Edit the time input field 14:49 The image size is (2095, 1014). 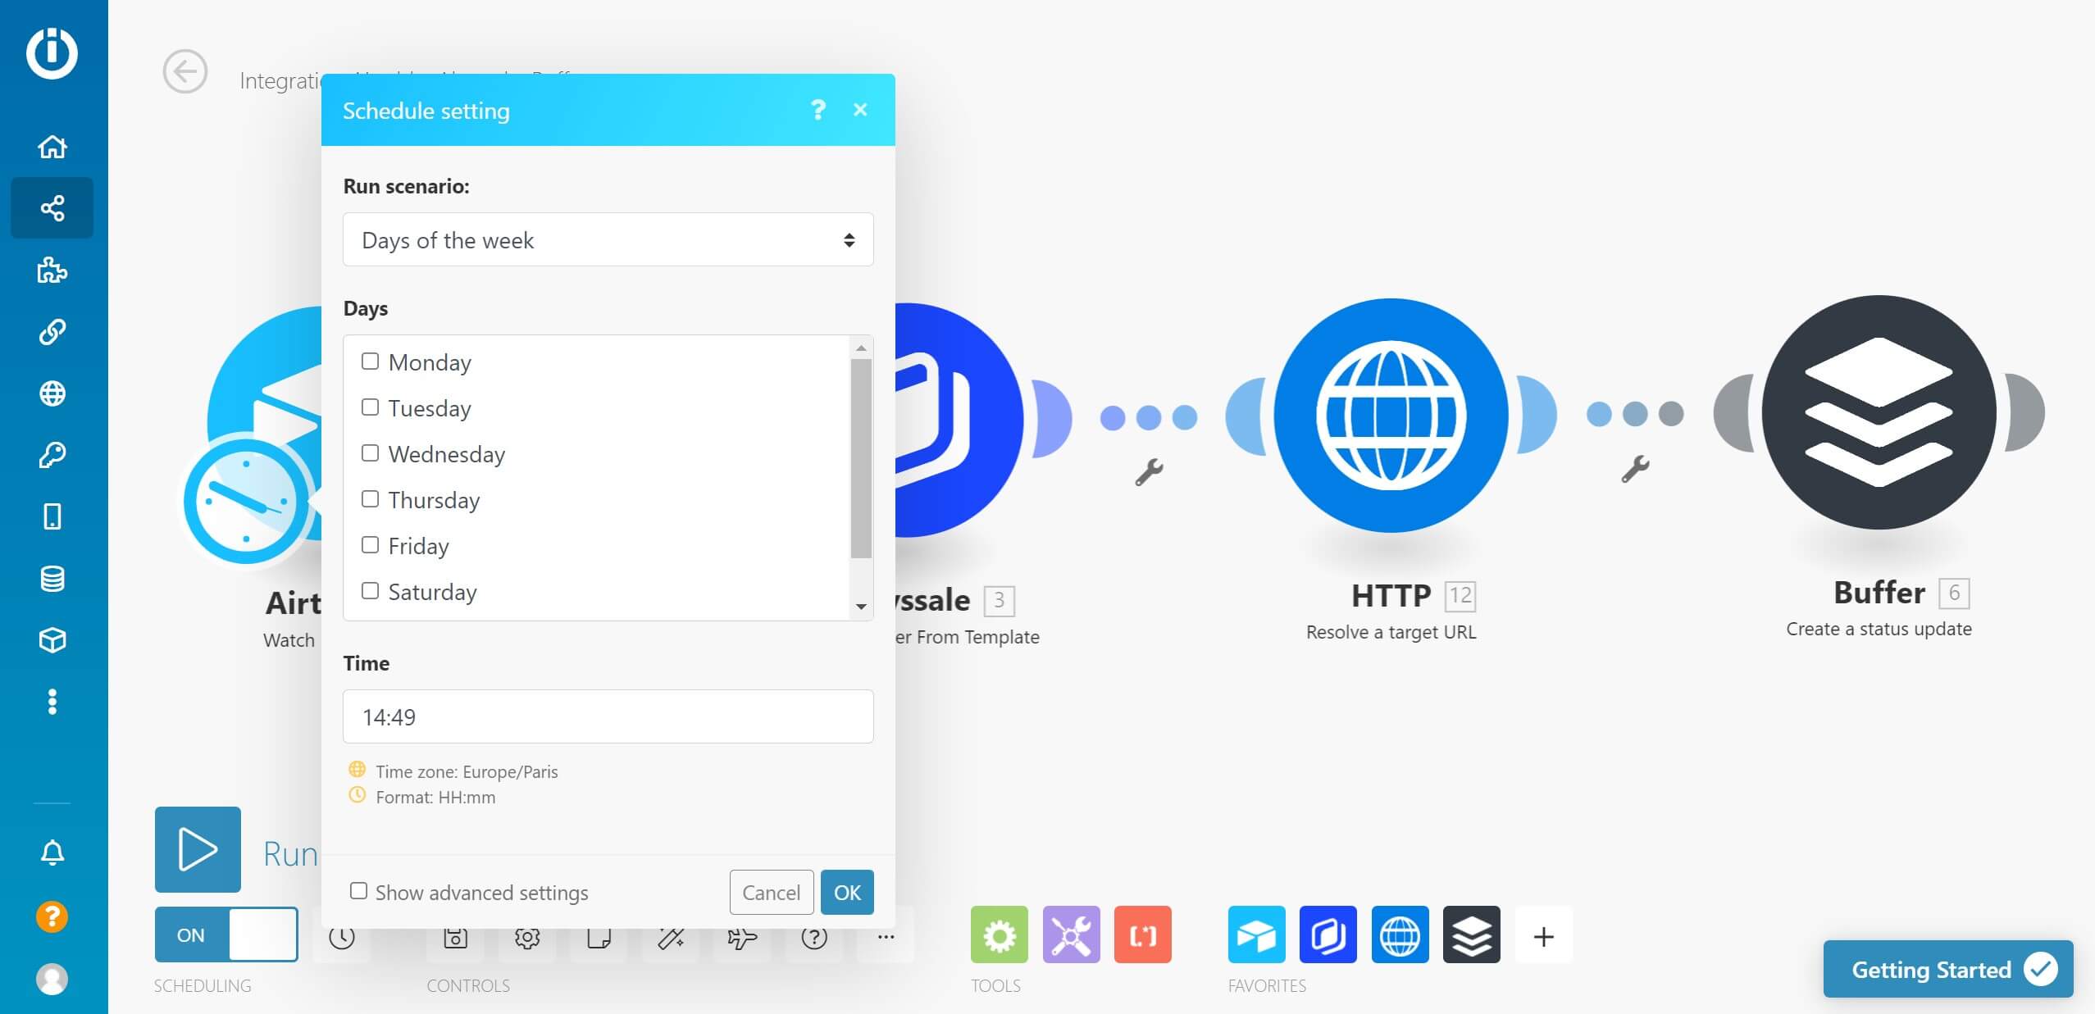click(x=608, y=717)
